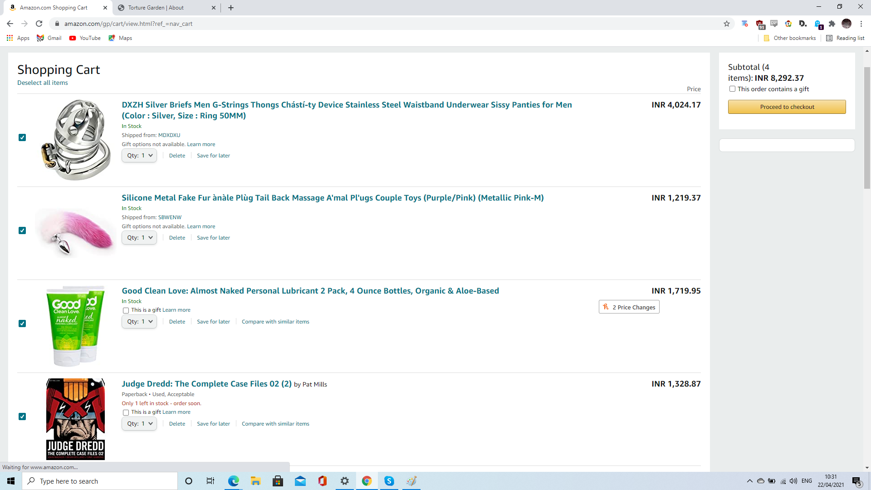871x490 pixels.
Task: Uncheck the Judge Dredd item checkbox
Action: tap(22, 416)
